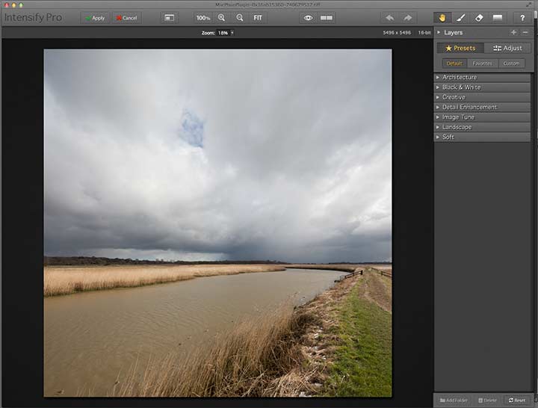Open help with question mark icon
Viewport: 538px width, 408px height.
(x=522, y=18)
